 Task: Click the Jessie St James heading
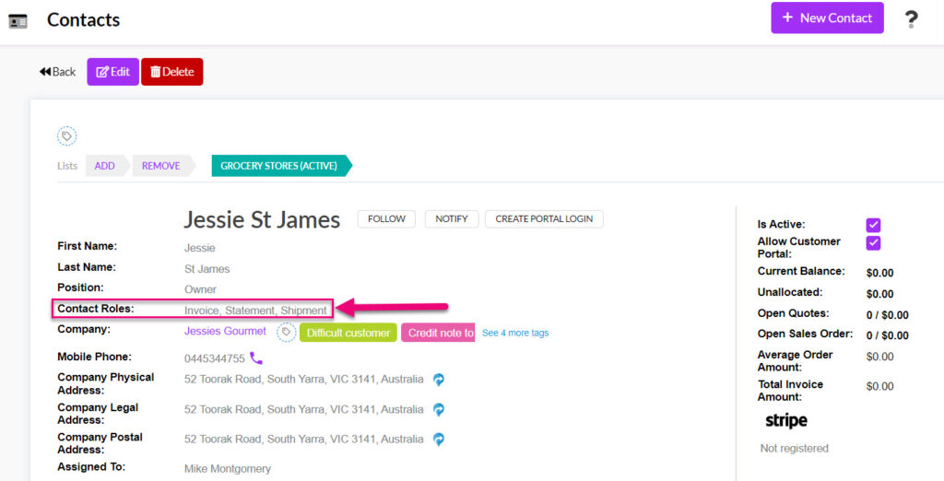pos(262,219)
